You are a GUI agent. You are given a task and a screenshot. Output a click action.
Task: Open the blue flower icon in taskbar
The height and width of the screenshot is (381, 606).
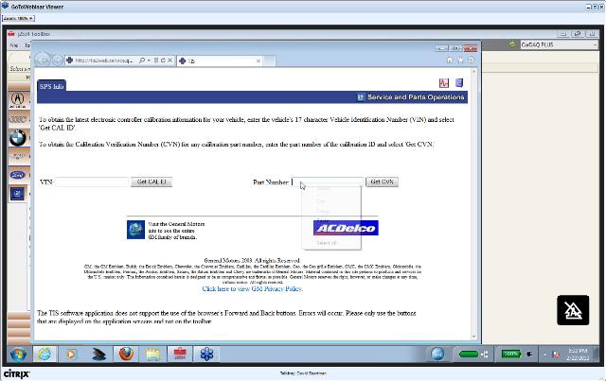206,354
